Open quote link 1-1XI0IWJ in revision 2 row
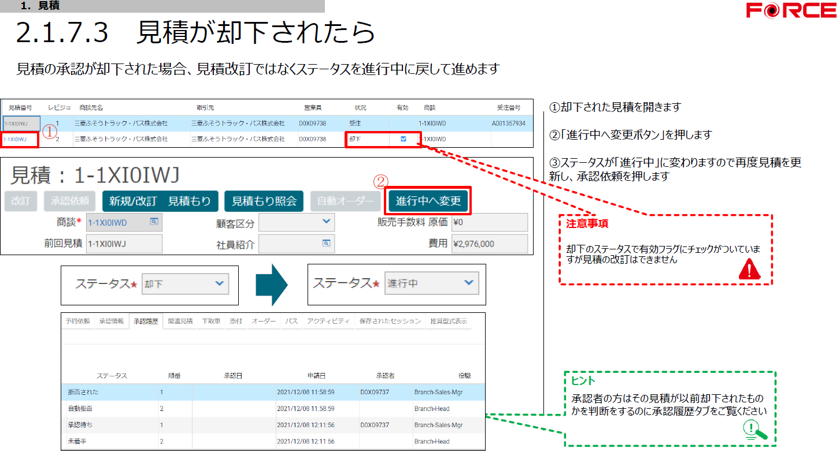Image resolution: width=840 pixels, height=452 pixels. (x=16, y=139)
